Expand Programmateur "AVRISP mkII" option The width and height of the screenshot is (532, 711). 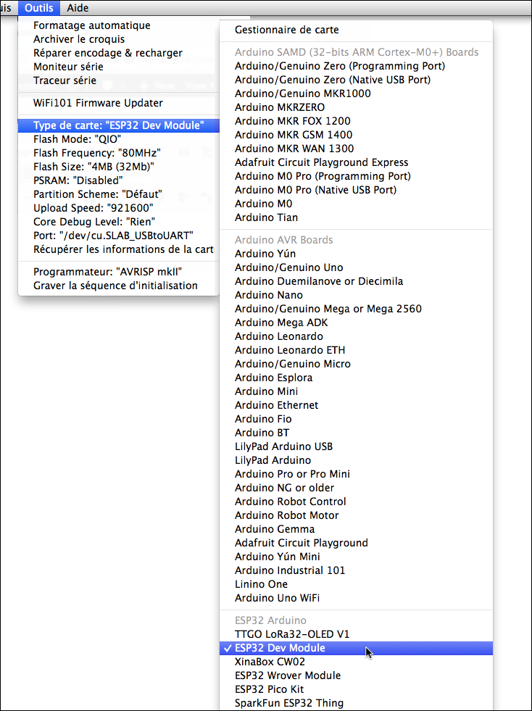[x=118, y=272]
